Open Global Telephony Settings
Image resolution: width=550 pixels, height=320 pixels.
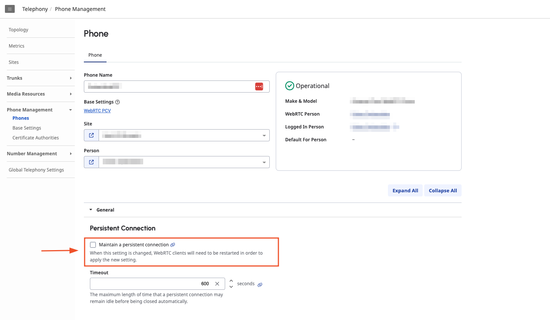(x=36, y=170)
